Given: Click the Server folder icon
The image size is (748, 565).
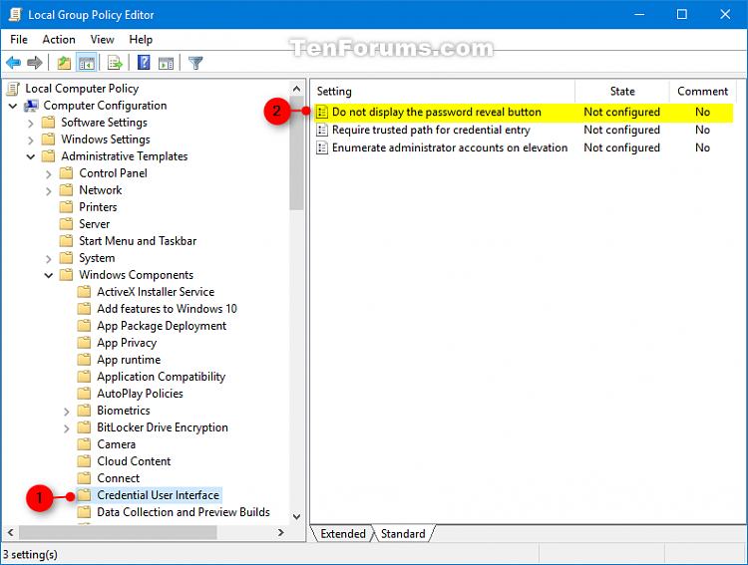Looking at the screenshot, I should 66,224.
